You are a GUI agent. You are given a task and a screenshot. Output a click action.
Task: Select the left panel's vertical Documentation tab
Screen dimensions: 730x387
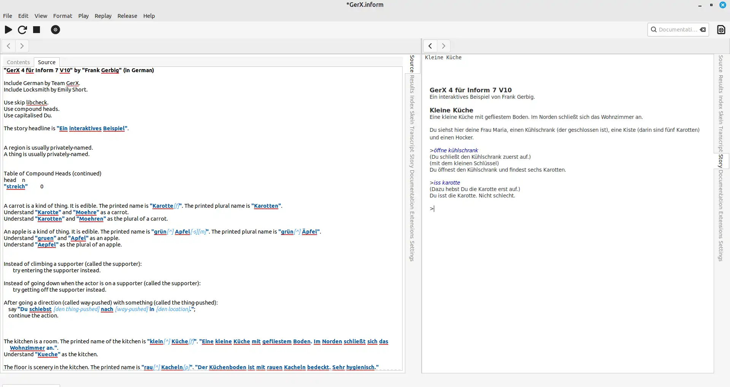(412, 190)
